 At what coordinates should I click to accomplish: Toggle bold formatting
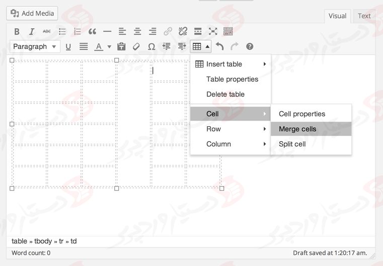pos(17,31)
